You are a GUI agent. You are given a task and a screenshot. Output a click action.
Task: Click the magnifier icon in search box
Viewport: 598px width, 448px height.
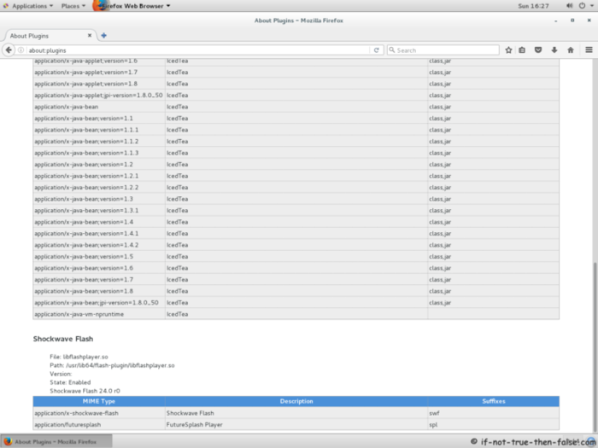click(392, 49)
